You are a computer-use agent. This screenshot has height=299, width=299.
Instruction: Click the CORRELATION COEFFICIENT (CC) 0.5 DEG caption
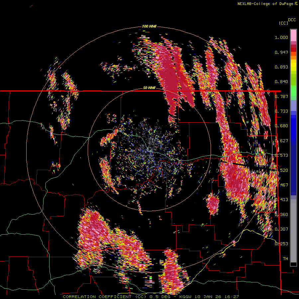coord(117,297)
